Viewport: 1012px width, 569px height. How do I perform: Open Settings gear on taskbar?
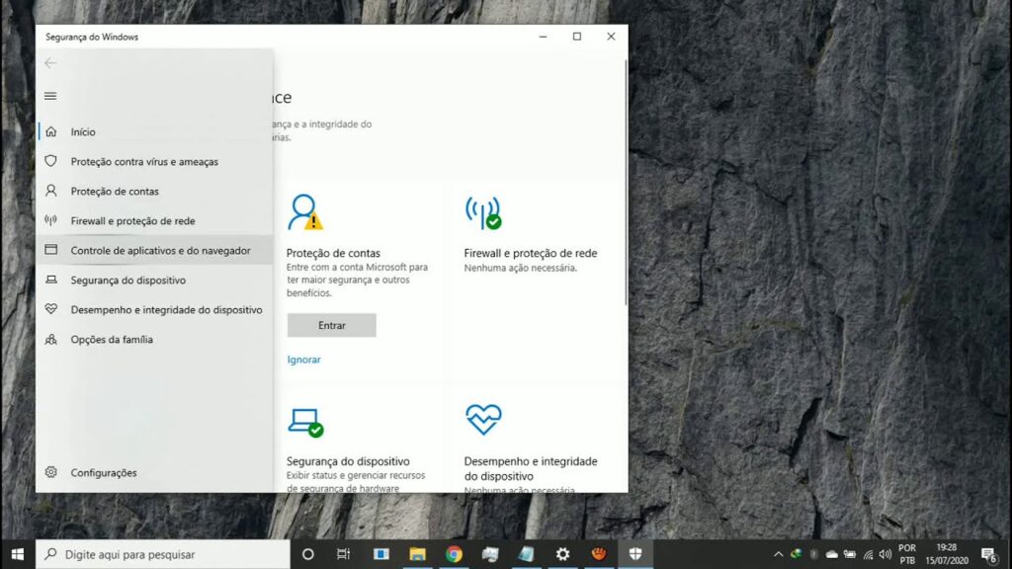pyautogui.click(x=562, y=554)
